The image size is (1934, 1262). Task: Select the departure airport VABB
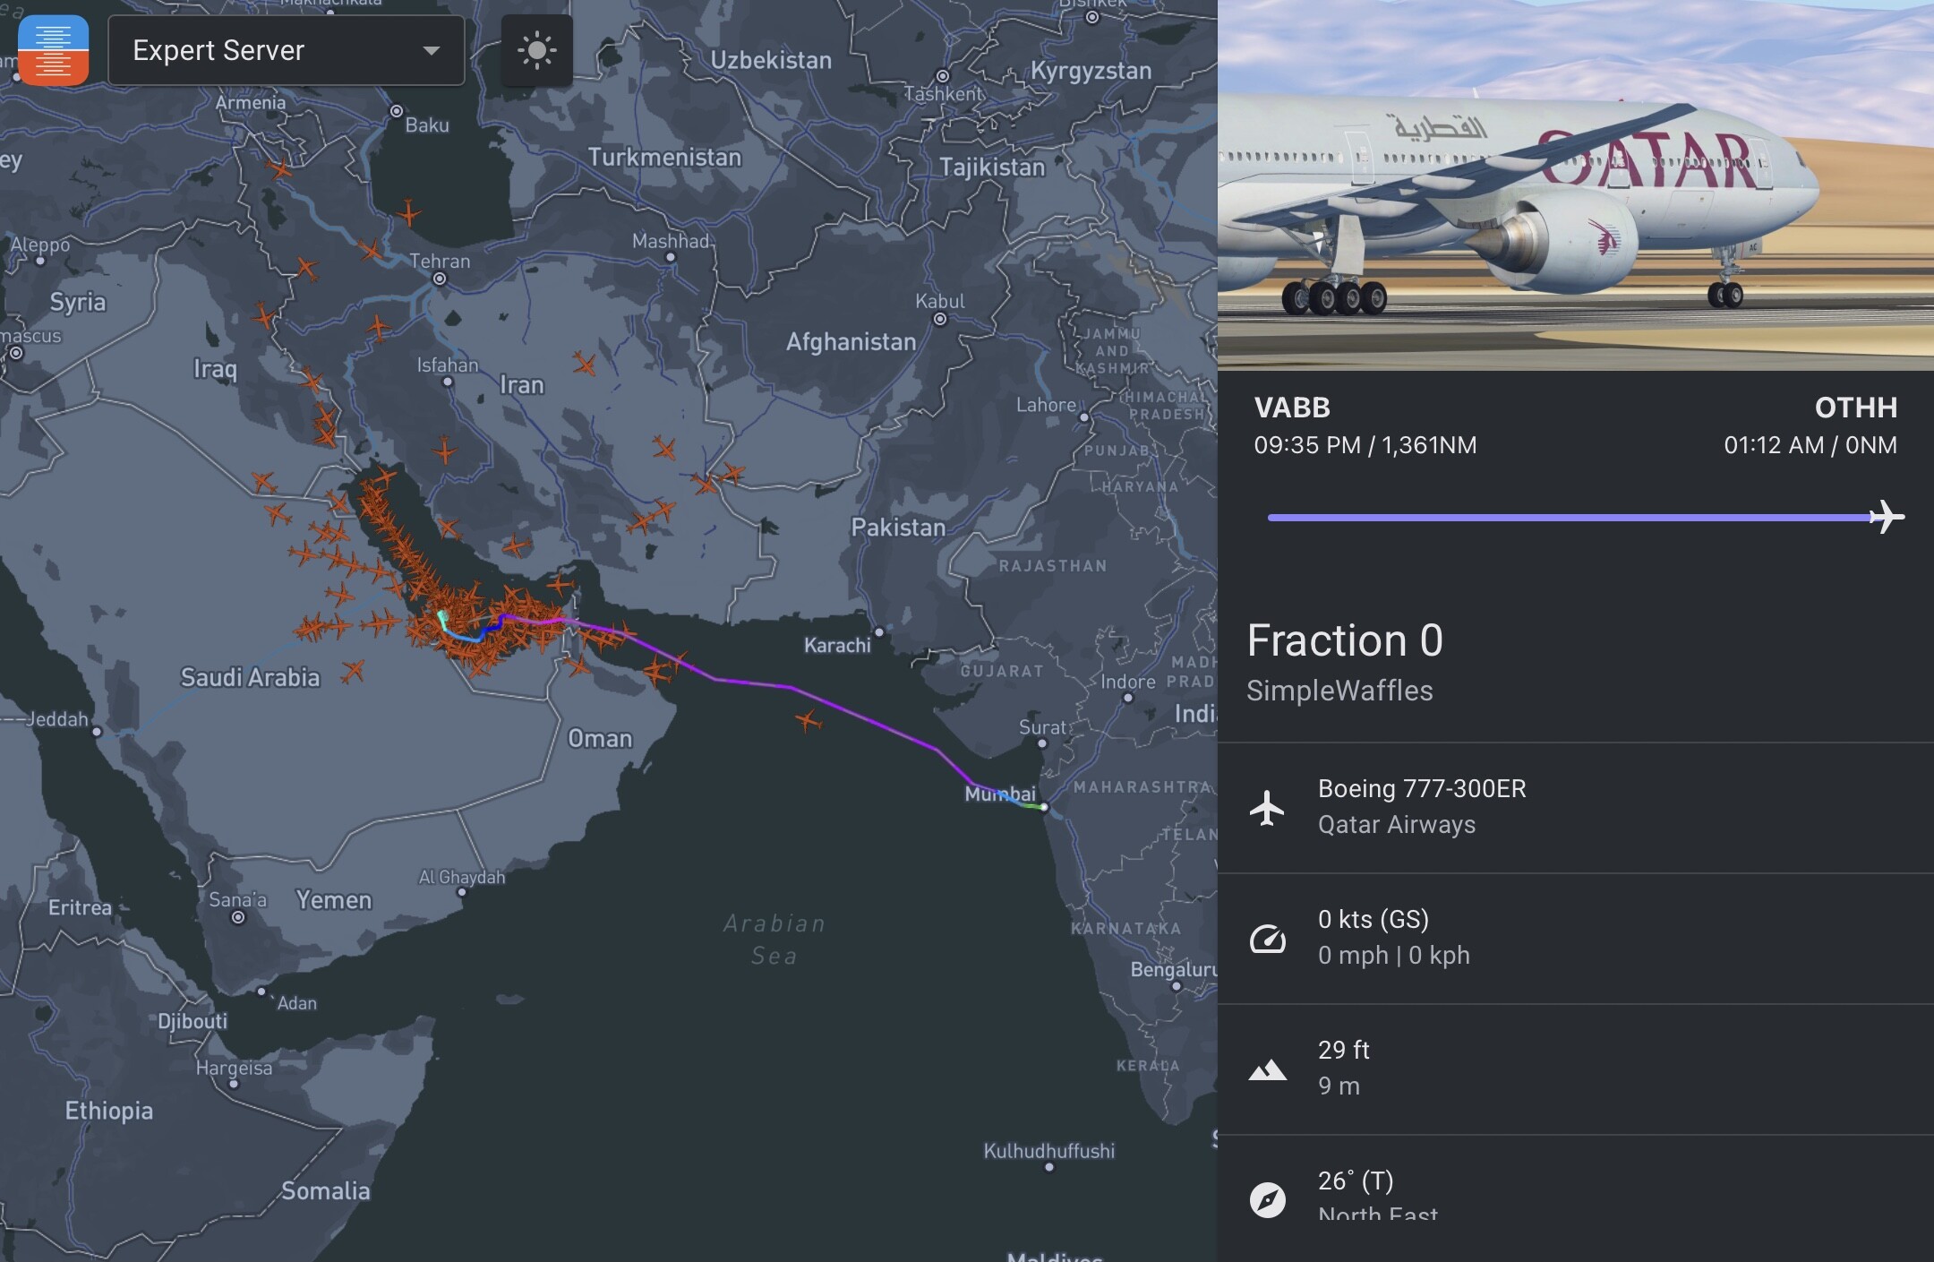[x=1292, y=408]
